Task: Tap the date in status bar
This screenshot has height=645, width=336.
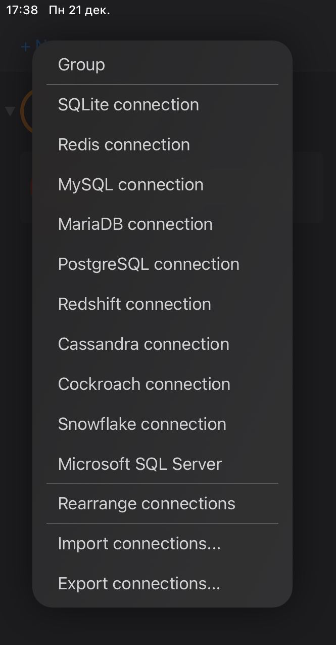Action: (79, 10)
